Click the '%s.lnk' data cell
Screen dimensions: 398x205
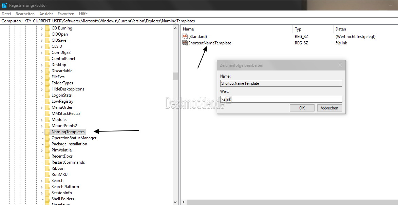tap(341, 43)
